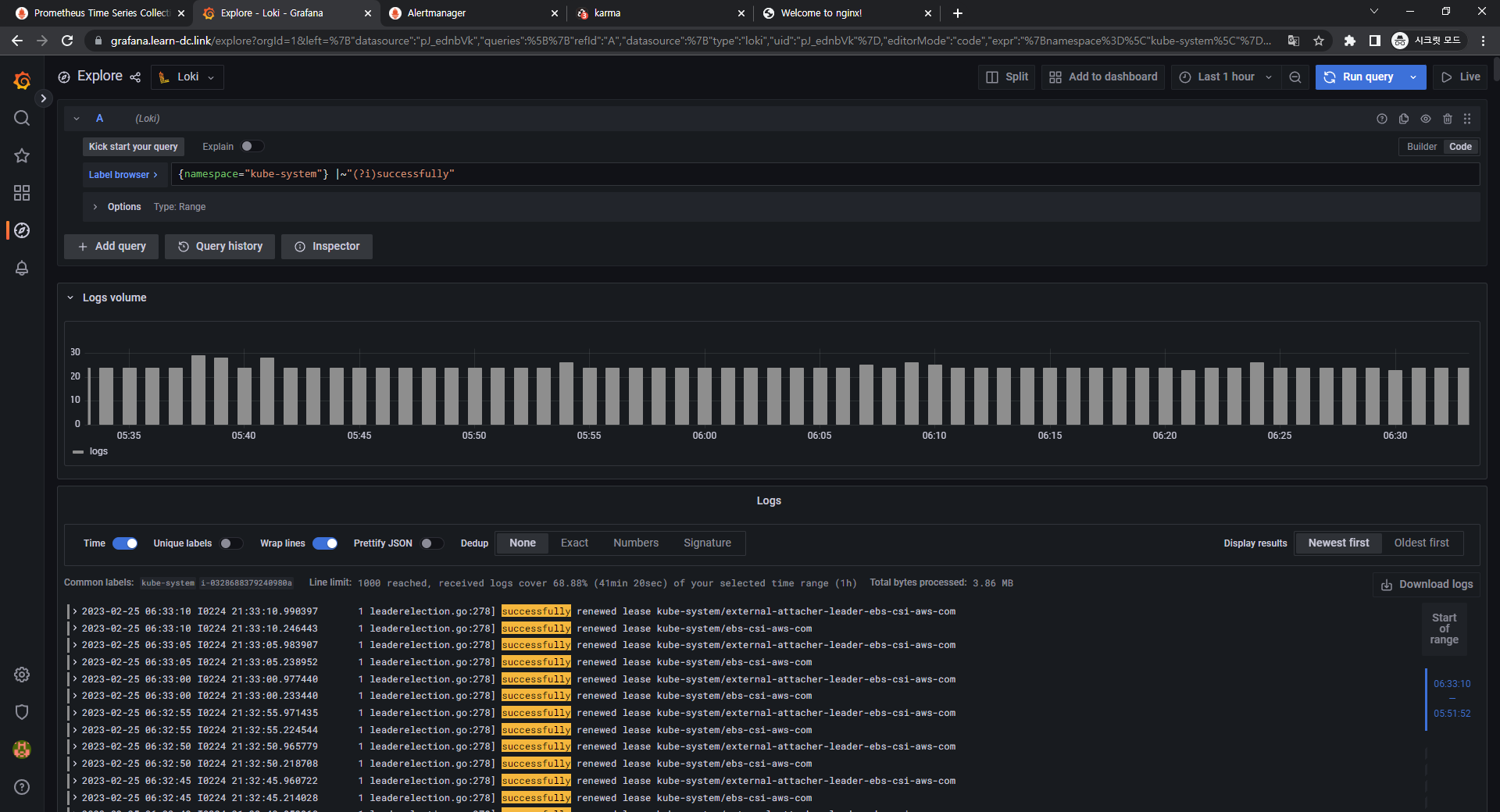Disable the Wrap lines toggle
Screen dimensions: 1500x812
point(325,543)
